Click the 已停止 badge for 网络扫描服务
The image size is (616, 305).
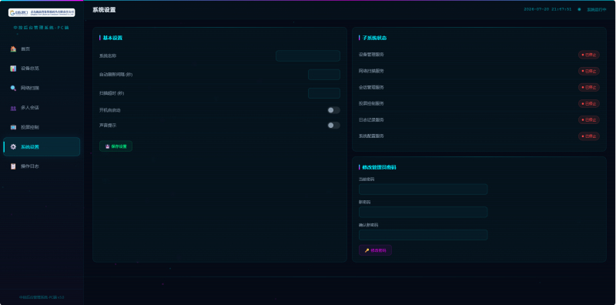(589, 71)
